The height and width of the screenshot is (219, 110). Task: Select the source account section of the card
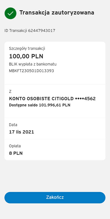click(x=55, y=101)
